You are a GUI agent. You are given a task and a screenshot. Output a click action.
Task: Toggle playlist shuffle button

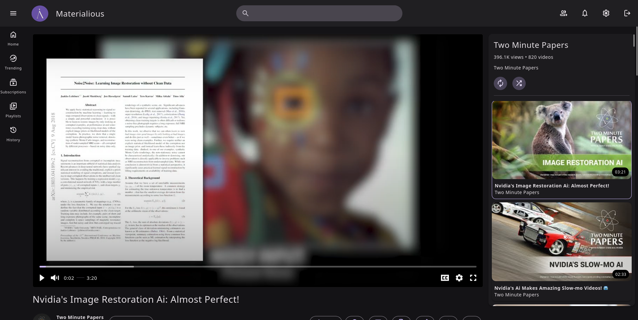(519, 83)
